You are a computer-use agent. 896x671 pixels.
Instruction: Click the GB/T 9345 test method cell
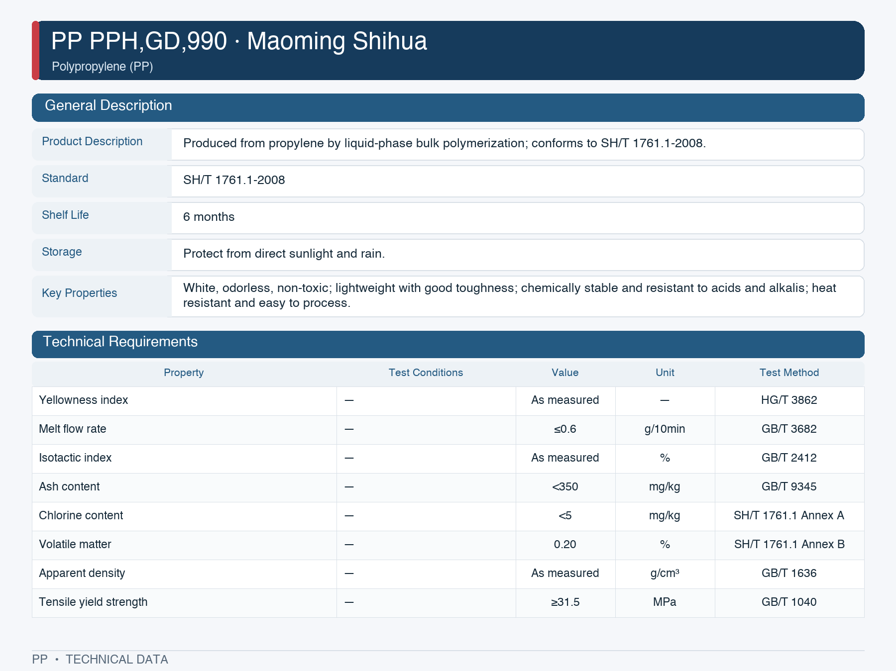[789, 487]
